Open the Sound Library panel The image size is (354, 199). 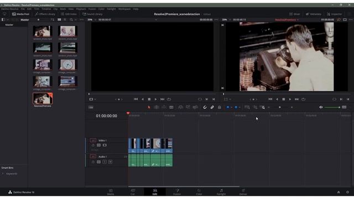click(92, 14)
